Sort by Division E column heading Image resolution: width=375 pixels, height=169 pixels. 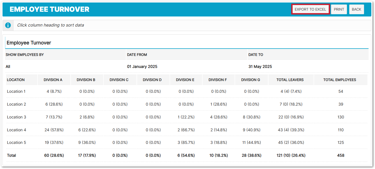coord(185,80)
